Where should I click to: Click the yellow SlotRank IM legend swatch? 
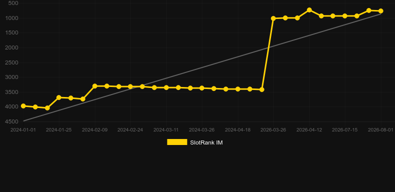click(177, 142)
